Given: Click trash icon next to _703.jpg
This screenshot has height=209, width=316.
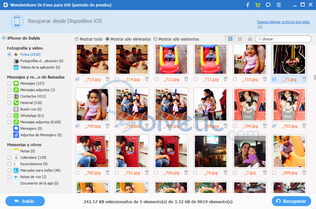Looking at the screenshot, I should pos(304,126).
